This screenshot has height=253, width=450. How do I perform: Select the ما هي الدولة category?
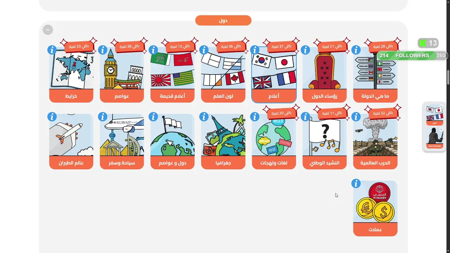375,74
